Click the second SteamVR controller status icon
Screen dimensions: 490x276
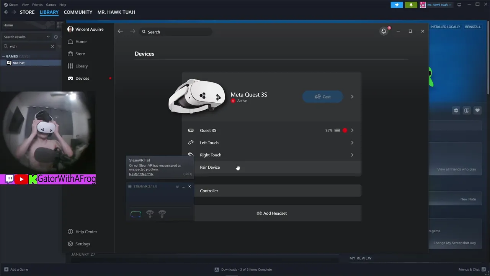tap(162, 214)
